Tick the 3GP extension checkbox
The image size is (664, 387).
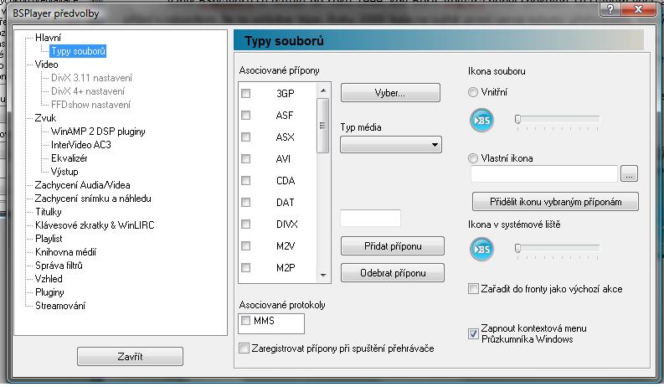point(245,93)
